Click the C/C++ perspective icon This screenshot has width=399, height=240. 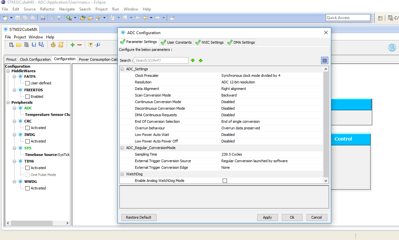[390, 18]
